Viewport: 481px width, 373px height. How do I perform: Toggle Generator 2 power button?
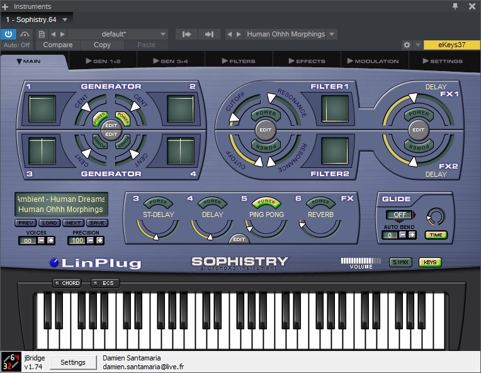click(123, 119)
